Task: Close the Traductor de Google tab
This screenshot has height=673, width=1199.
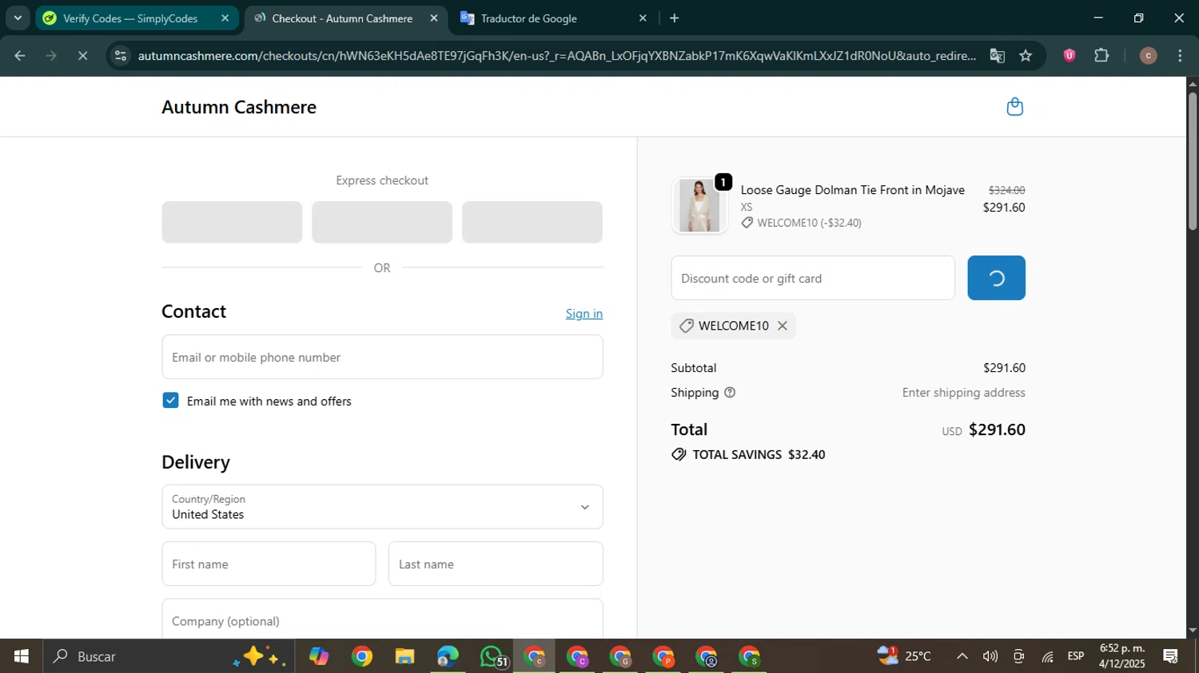Action: [x=643, y=18]
